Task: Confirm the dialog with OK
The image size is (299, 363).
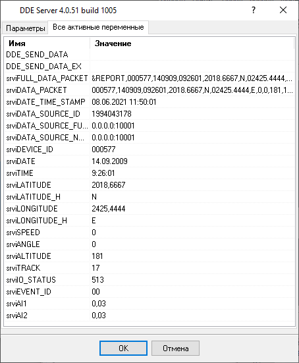Action: pyautogui.click(x=123, y=348)
